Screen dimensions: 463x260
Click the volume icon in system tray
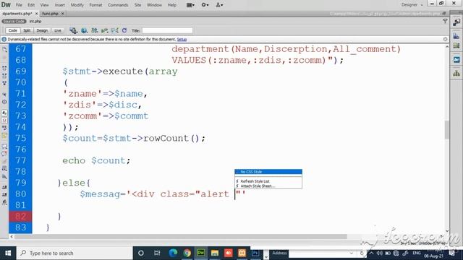pos(380,253)
